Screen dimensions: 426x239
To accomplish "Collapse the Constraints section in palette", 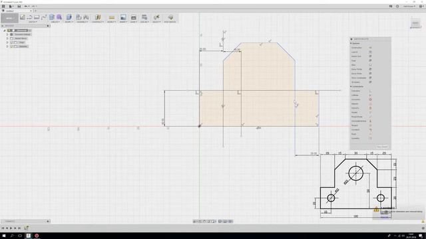I will 351,86.
